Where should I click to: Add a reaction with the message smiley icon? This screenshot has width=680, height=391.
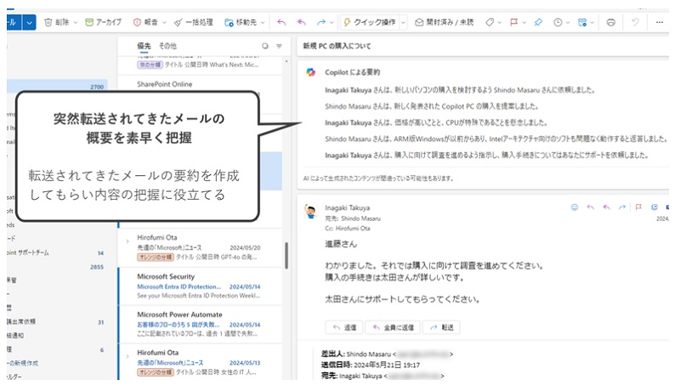(x=575, y=207)
